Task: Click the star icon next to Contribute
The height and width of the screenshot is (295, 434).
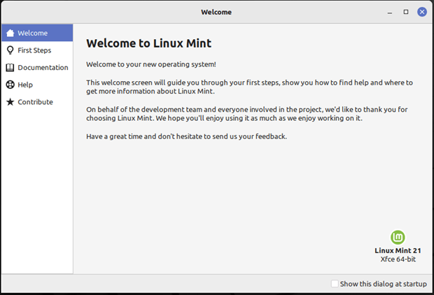Action: click(10, 102)
